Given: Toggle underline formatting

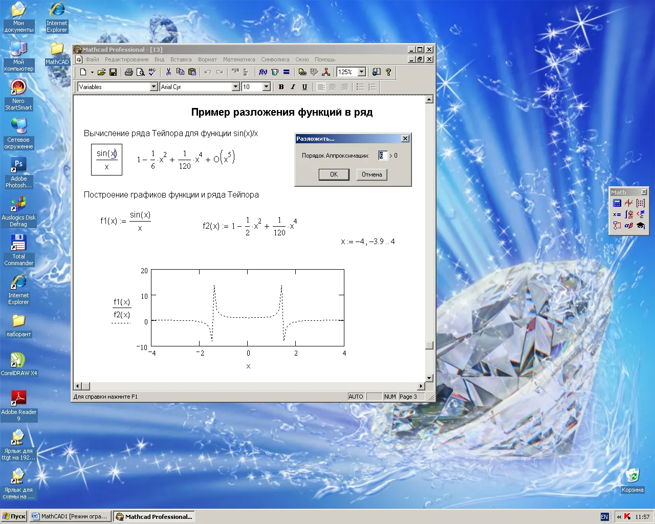Looking at the screenshot, I should point(304,87).
